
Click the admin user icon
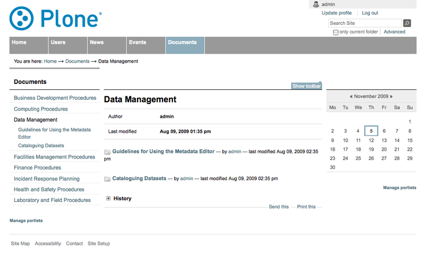pyautogui.click(x=316, y=4)
